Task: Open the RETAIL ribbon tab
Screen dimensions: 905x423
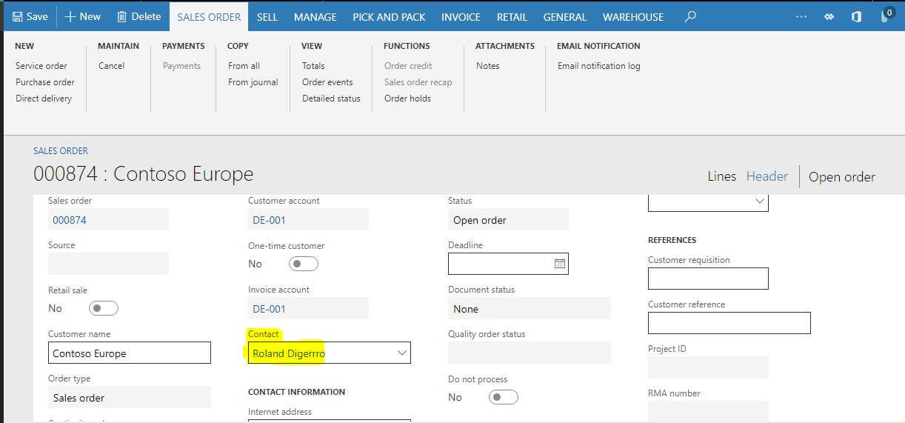Action: (512, 16)
